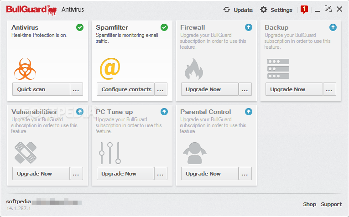Open the red notification badge showing 1
Image resolution: width=349 pixels, height=217 pixels.
click(304, 10)
